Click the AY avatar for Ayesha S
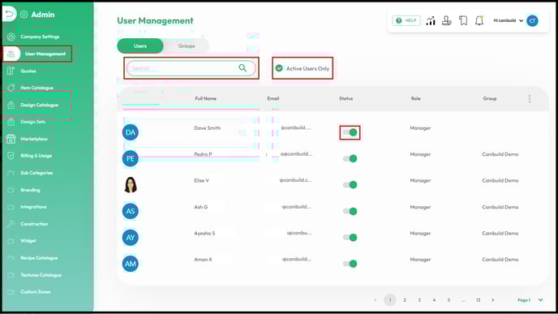 [x=131, y=238]
